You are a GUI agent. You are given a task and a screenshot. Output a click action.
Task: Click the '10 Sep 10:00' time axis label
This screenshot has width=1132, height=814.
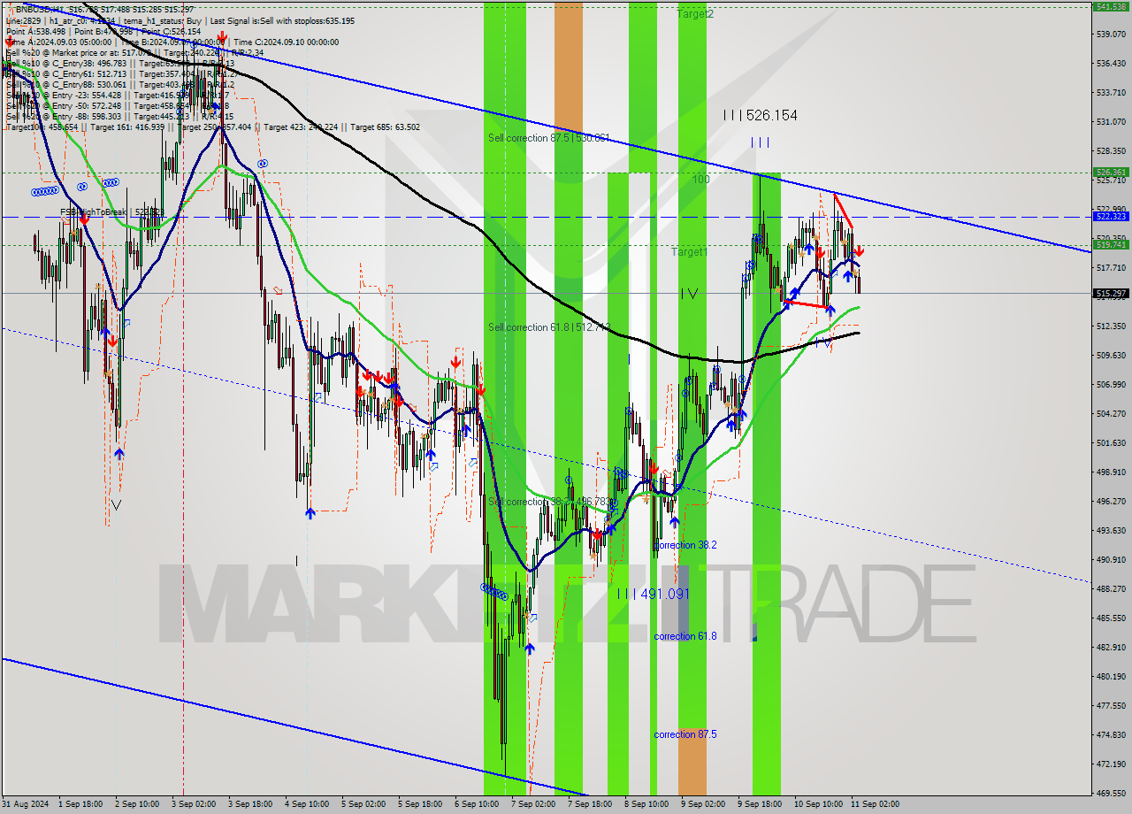pos(817,804)
